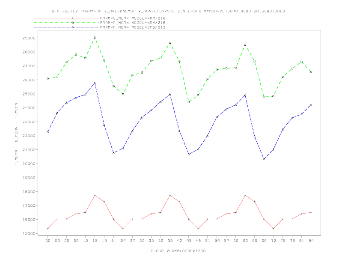Screen dimensions: 339x262
Task: Click the x-axis tick label 09
Action: (76, 241)
